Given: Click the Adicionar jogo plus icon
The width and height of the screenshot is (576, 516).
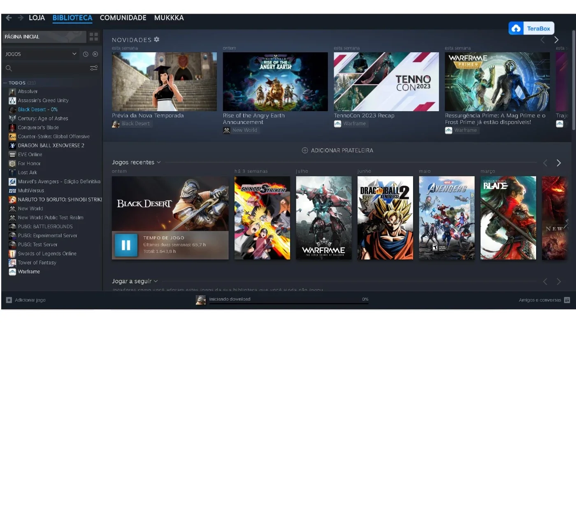Looking at the screenshot, I should (9, 300).
